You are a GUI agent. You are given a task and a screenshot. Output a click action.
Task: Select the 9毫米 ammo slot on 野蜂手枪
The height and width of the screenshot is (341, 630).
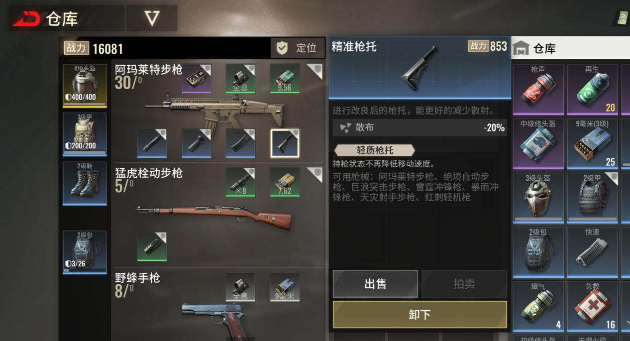285,286
